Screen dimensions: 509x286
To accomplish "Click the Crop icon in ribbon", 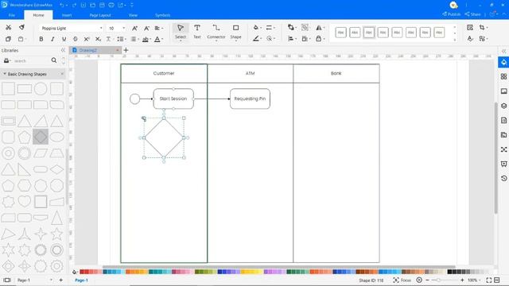I will (x=483, y=28).
